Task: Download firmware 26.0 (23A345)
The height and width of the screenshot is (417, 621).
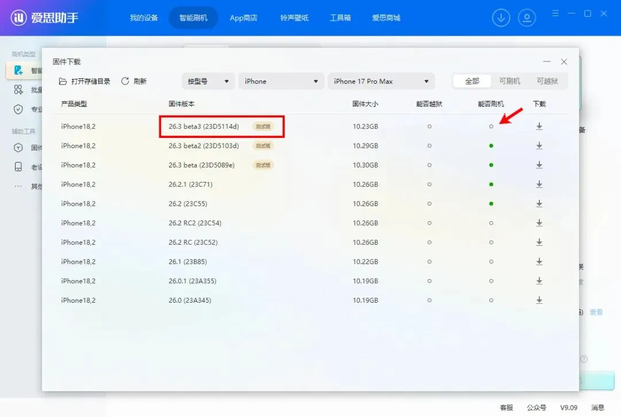Action: 539,300
